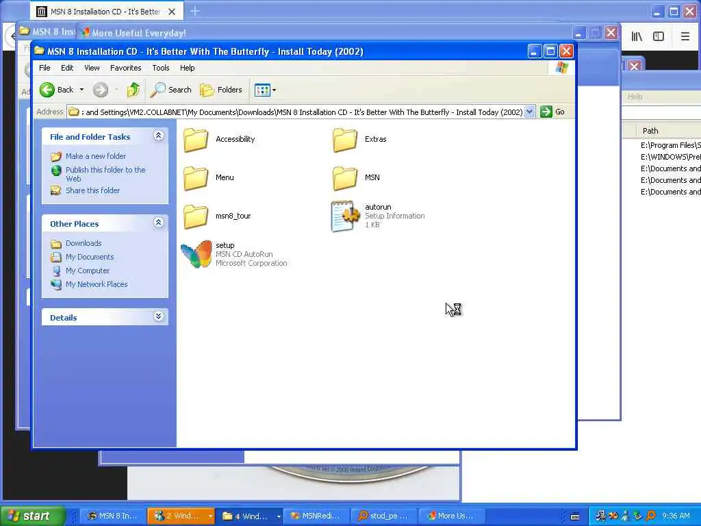Click the Make a new folder icon
This screenshot has width=701, height=526.
(x=56, y=157)
